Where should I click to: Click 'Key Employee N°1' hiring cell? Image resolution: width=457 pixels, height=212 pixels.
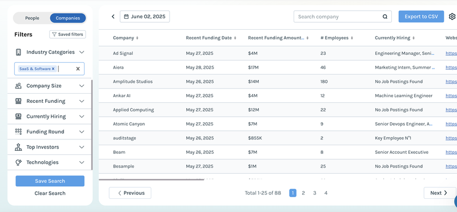(393, 138)
